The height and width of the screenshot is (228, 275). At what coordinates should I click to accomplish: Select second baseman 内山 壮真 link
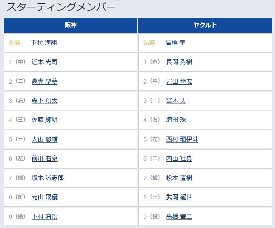tap(179, 159)
